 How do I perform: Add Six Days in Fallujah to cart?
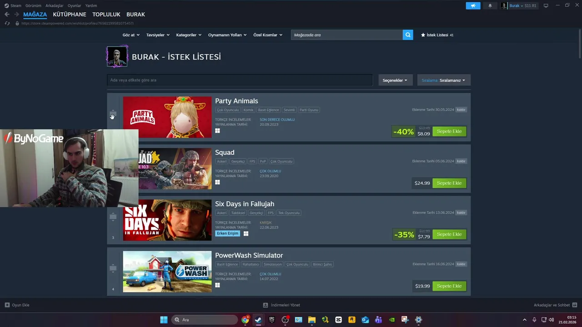tap(449, 234)
